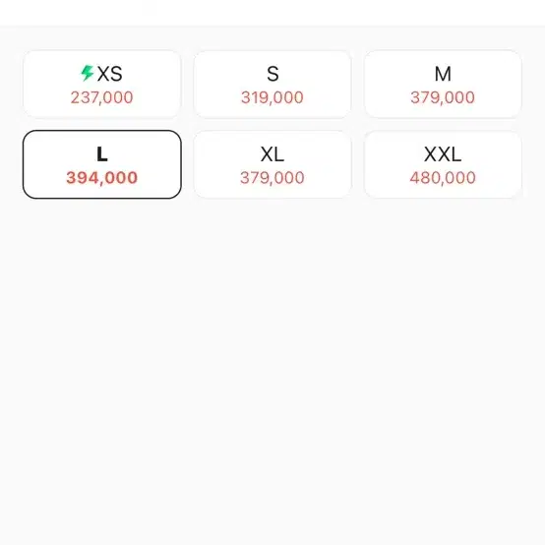
Task: Click the 379,000 price under XL
Action: click(272, 178)
